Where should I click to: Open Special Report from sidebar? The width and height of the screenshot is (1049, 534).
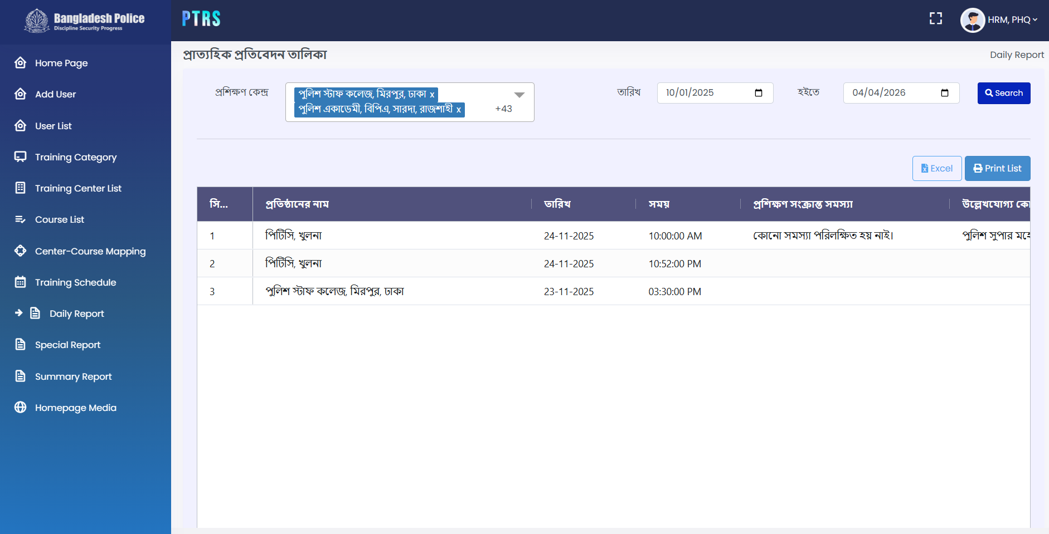[x=67, y=345]
